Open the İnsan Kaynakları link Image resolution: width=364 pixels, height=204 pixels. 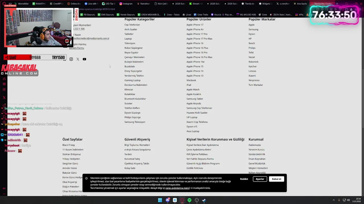pos(257,159)
